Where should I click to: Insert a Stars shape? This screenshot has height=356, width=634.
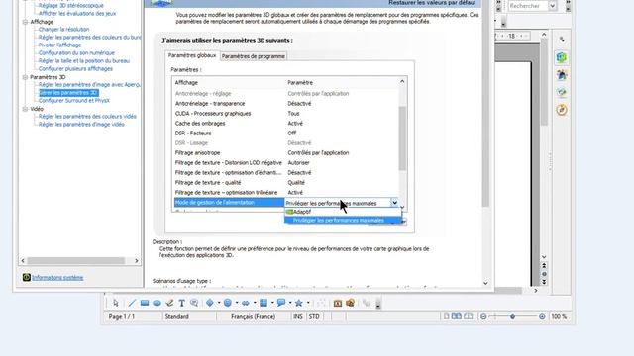[299, 303]
